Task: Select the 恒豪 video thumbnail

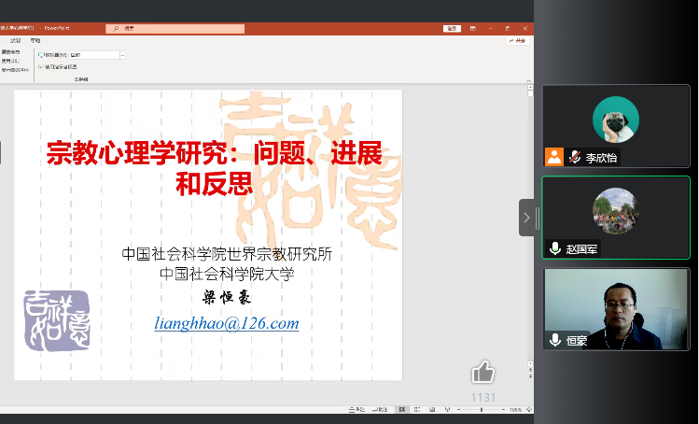Action: tap(616, 309)
